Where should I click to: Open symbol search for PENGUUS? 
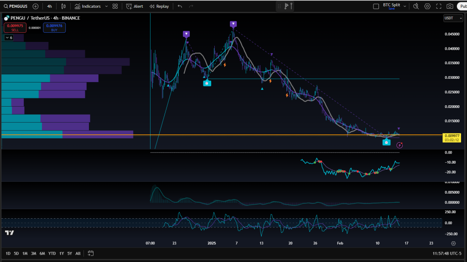coord(16,6)
